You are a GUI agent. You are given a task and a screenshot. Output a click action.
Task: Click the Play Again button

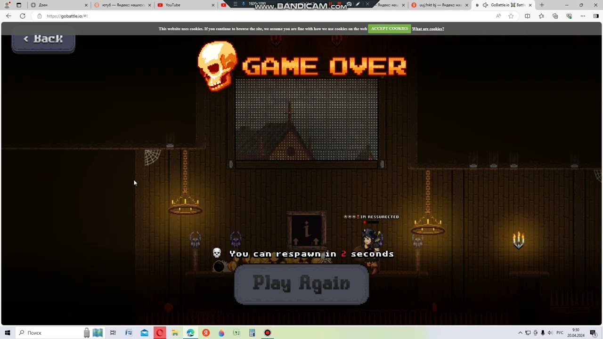click(301, 284)
